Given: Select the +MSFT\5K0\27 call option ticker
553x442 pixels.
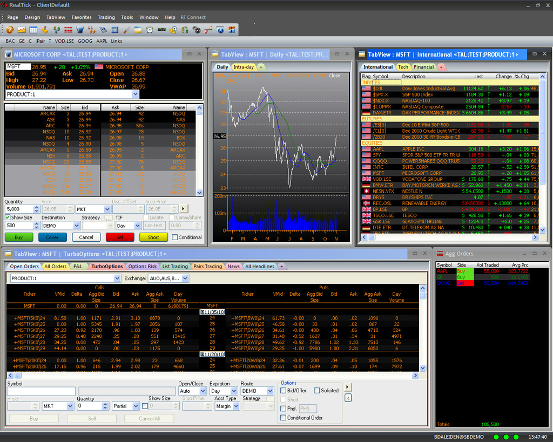Looking at the screenshot, I should click(30, 336).
